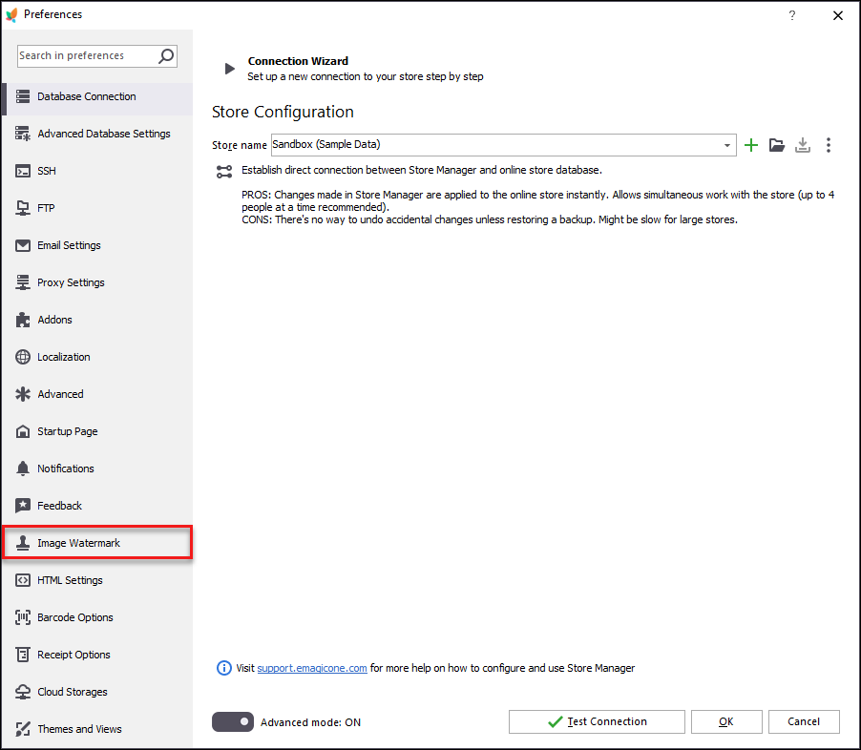This screenshot has height=750, width=861.
Task: Open store configuration folder icon
Action: (776, 145)
